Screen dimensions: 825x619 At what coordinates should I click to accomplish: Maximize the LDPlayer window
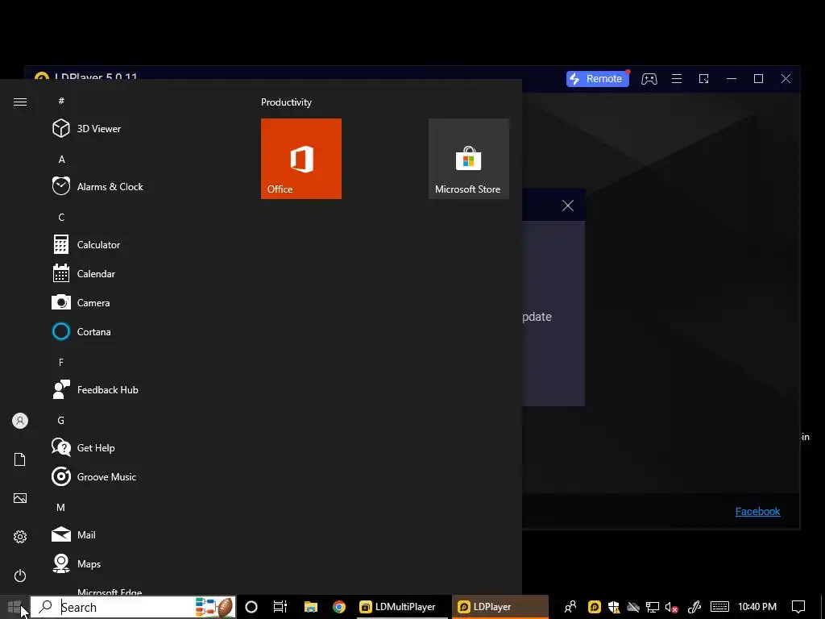click(x=759, y=79)
